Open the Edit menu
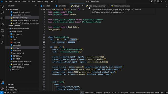This screenshot has width=168, height=94. tap(10, 2)
